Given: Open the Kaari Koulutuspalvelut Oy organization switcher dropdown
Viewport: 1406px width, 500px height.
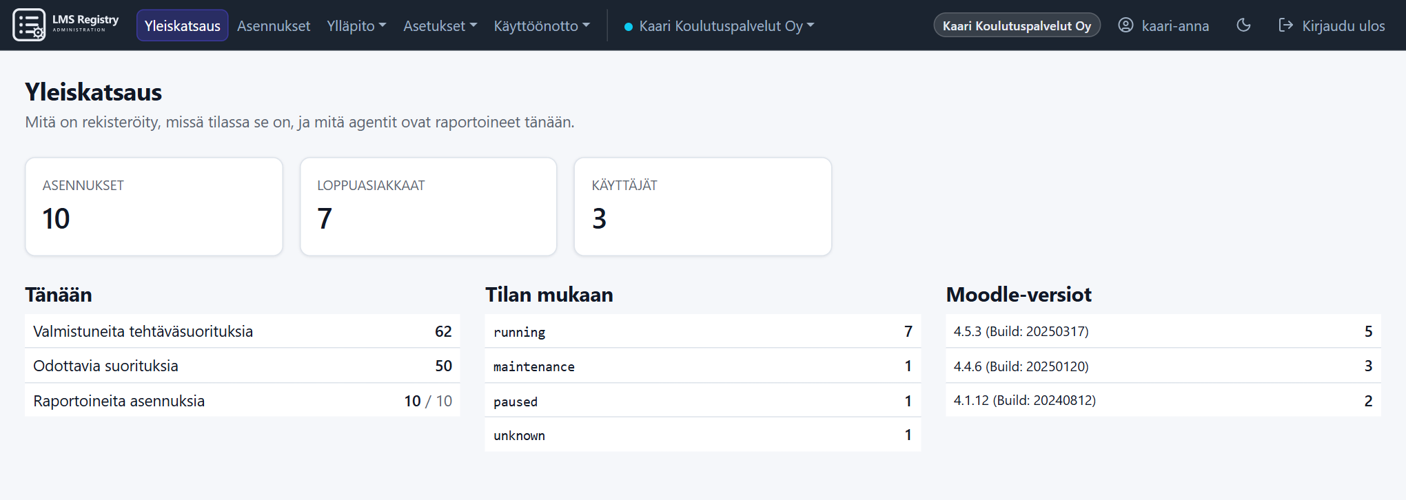Looking at the screenshot, I should [719, 25].
